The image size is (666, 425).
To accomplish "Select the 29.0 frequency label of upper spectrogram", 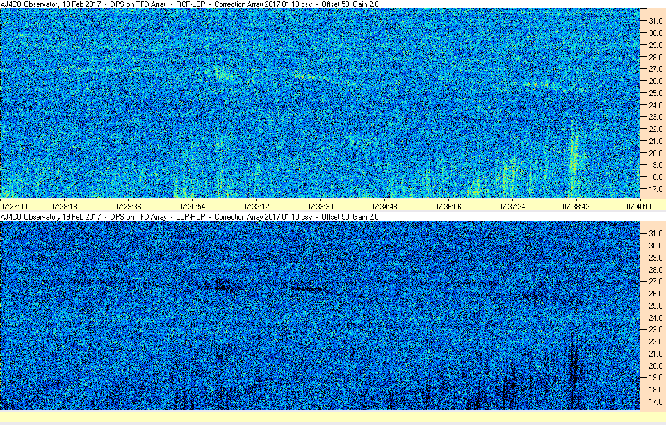I will point(655,45).
